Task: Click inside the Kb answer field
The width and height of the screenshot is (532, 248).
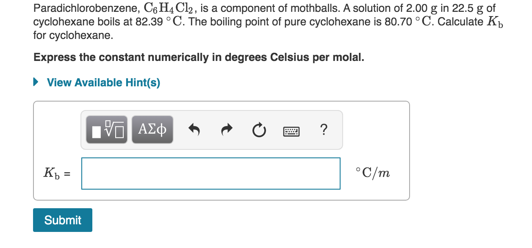Action: [x=211, y=173]
